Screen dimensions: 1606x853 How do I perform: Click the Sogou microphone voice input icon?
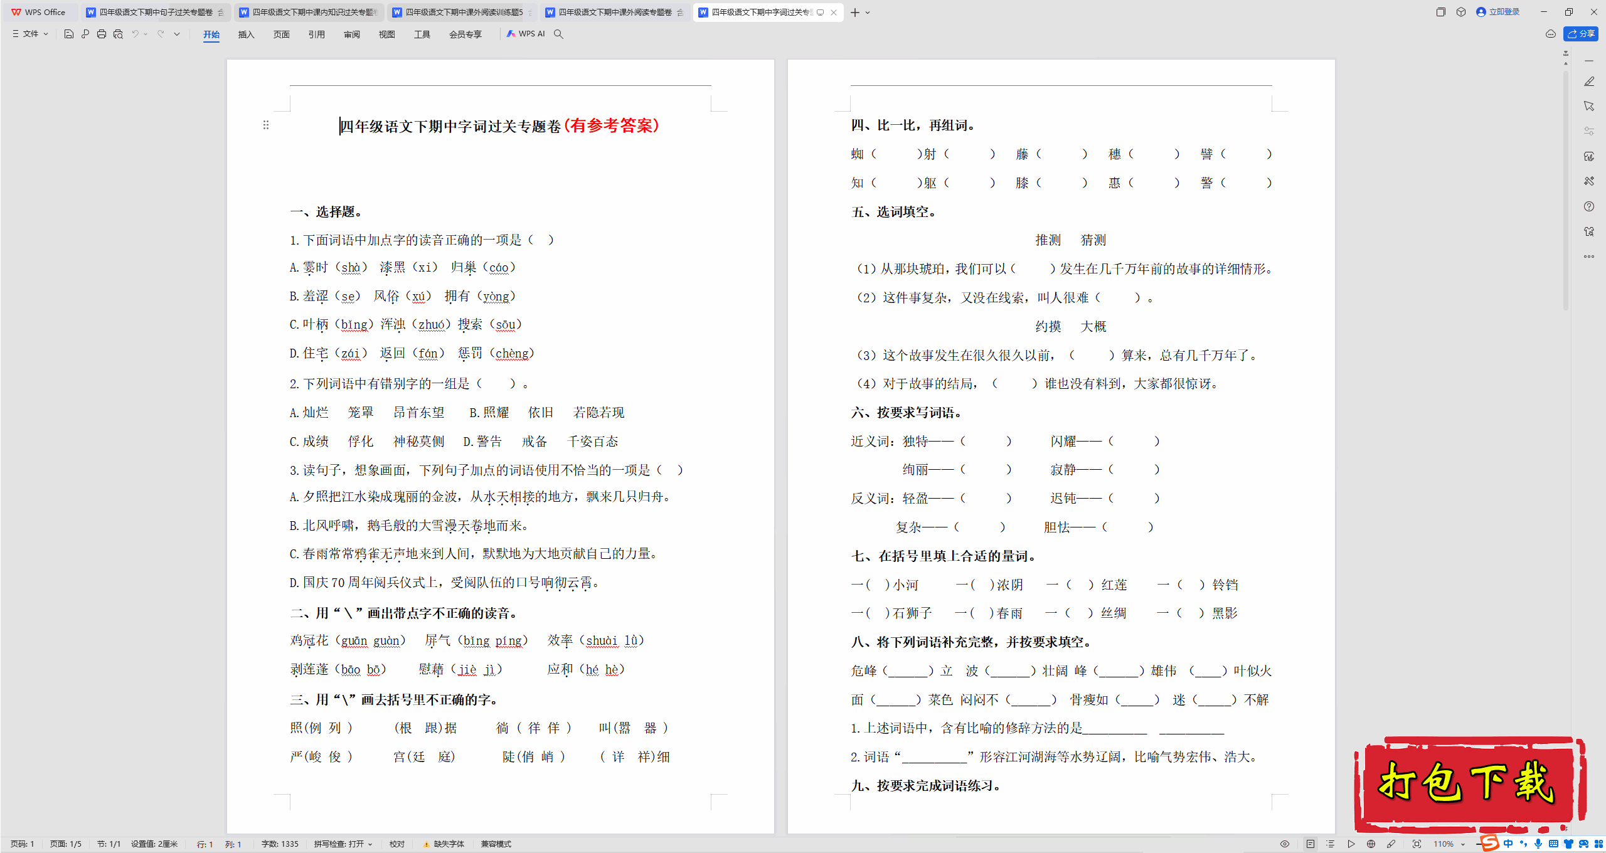(x=1538, y=844)
